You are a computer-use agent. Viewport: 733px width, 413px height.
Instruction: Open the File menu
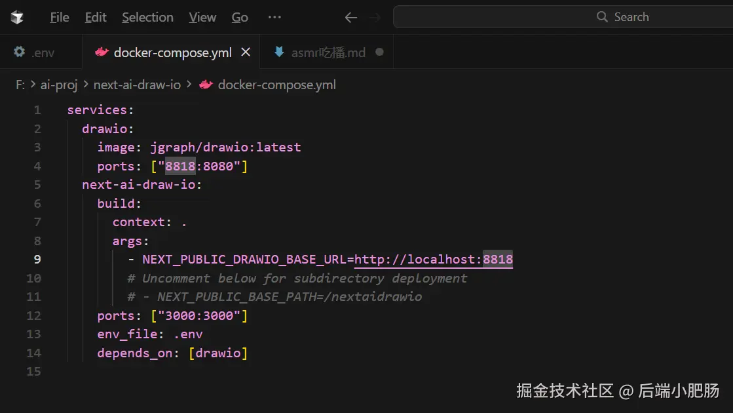(x=60, y=17)
